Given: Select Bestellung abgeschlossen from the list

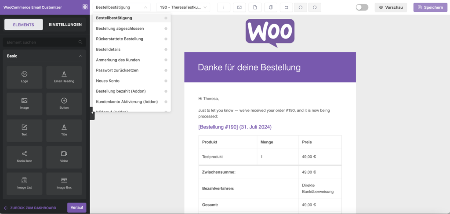Looking at the screenshot, I should (x=132, y=29).
